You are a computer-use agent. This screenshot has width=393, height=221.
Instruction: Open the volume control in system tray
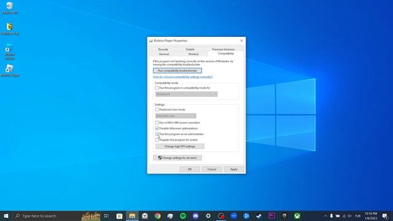(x=350, y=215)
